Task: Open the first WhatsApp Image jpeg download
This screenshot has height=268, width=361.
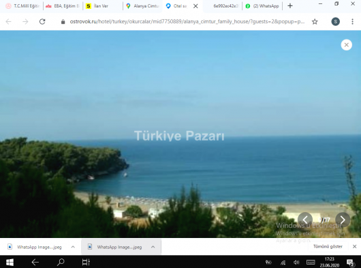Action: [35, 247]
